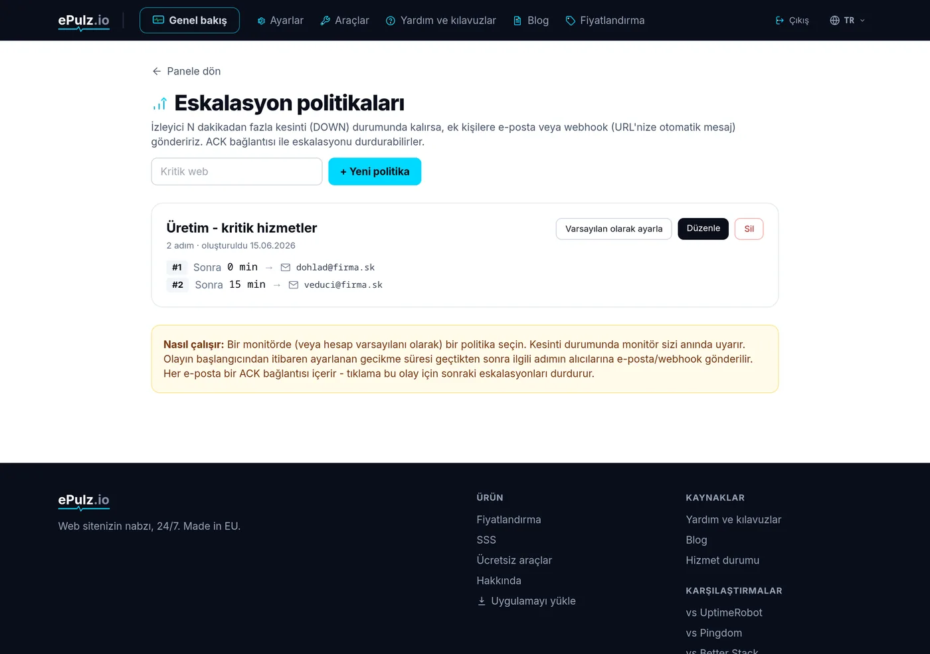This screenshot has width=930, height=654.
Task: Open vs UptimeRobot comparison link
Action: pyautogui.click(x=724, y=613)
